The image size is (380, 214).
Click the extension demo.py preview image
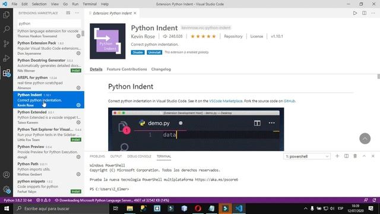(x=196, y=129)
